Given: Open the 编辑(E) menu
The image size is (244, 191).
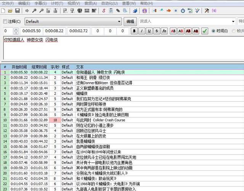Looking at the screenshot, I should coord(24,3).
